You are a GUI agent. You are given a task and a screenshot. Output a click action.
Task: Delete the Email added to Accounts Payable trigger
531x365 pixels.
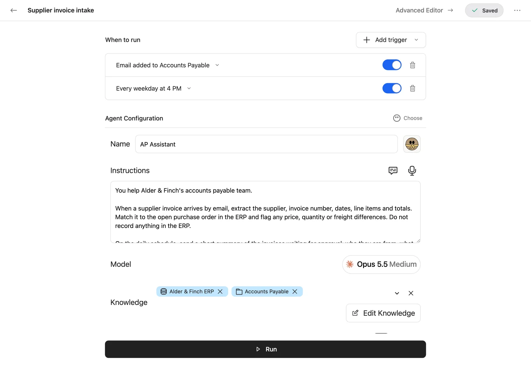point(413,65)
